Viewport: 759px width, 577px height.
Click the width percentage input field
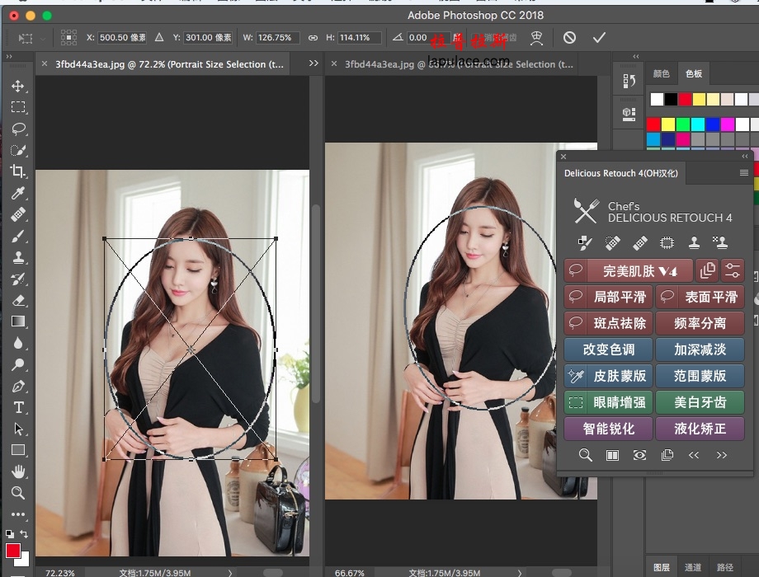[x=278, y=38]
